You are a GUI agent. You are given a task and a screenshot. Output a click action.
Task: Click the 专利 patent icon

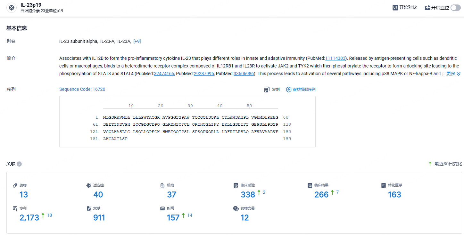coord(15,208)
